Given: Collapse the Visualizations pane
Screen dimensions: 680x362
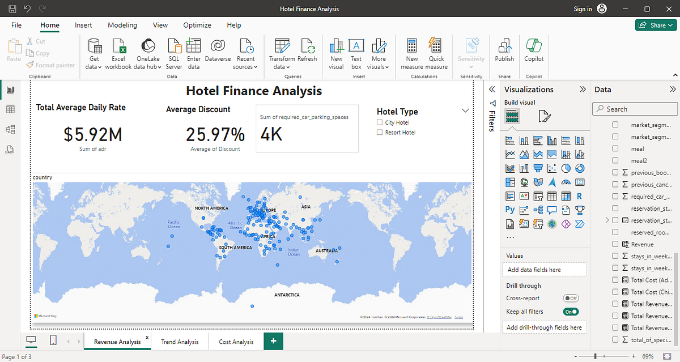Looking at the screenshot, I should (x=582, y=90).
